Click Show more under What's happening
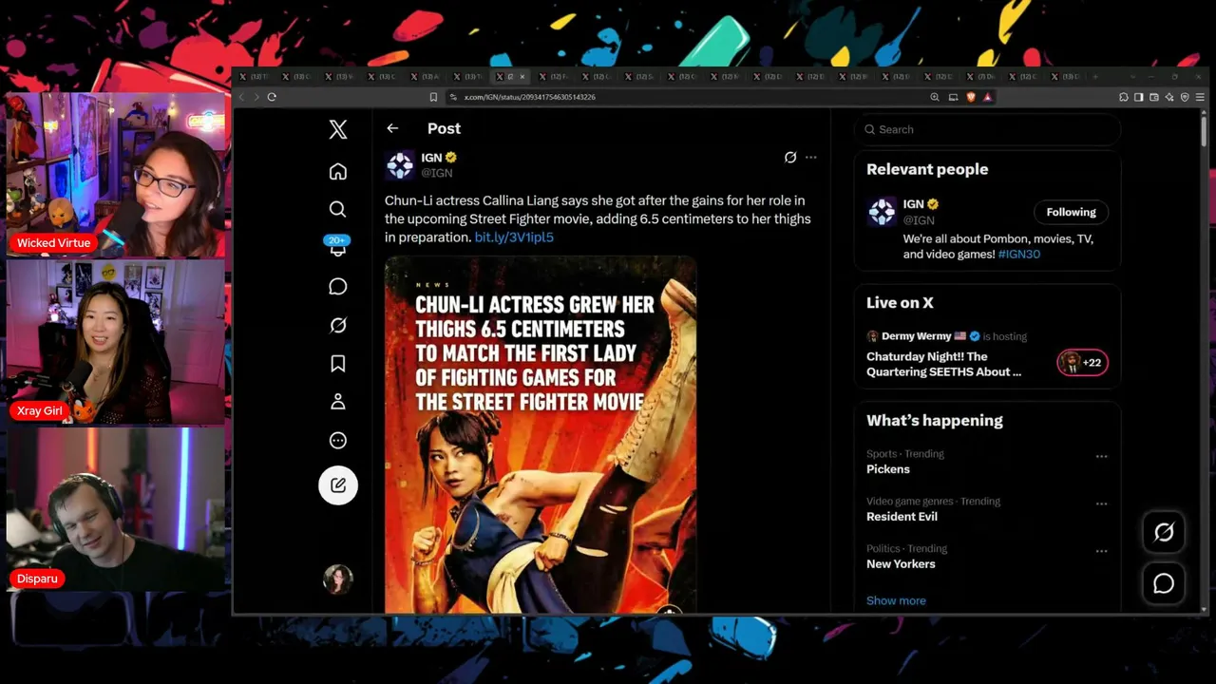Image resolution: width=1216 pixels, height=684 pixels. point(896,600)
